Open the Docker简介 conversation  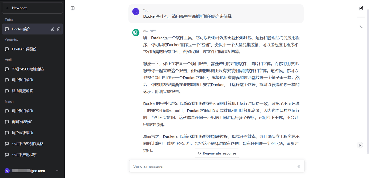tap(32, 29)
